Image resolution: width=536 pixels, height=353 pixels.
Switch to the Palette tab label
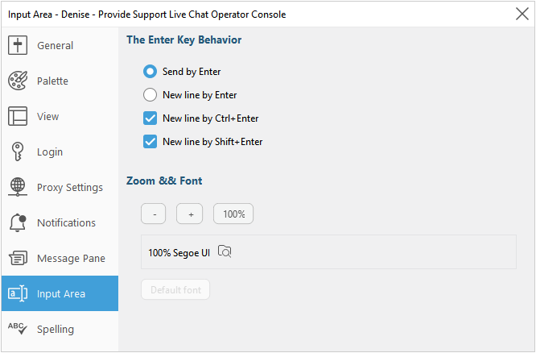pyautogui.click(x=52, y=81)
